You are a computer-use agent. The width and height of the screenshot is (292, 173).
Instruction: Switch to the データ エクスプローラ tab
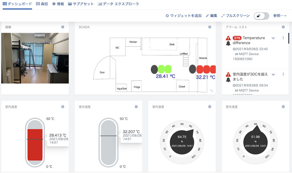(x=118, y=4)
